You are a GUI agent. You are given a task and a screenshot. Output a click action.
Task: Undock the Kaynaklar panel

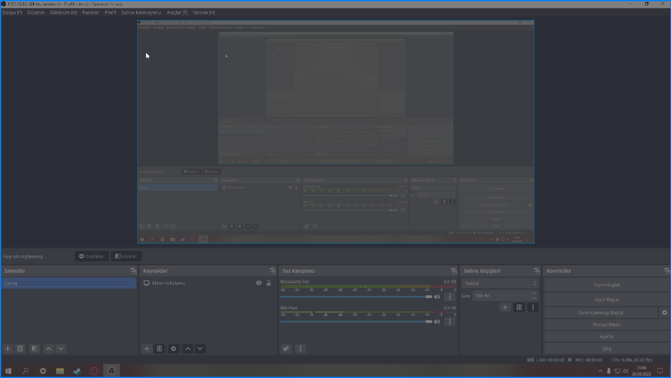[273, 271]
